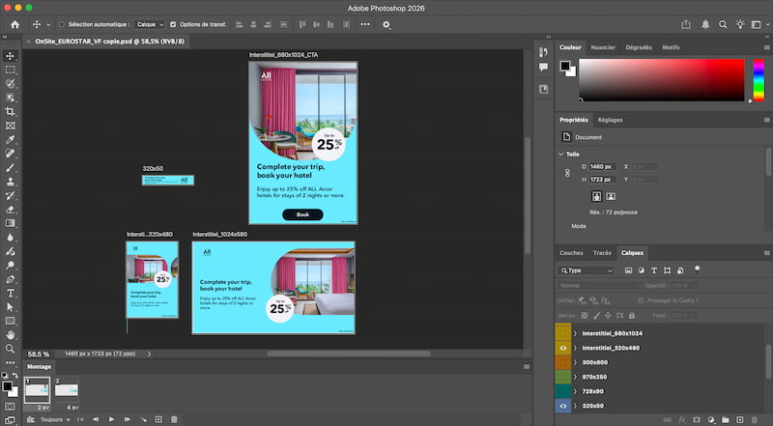Select the Blur tool
Image resolution: width=773 pixels, height=426 pixels.
point(10,238)
